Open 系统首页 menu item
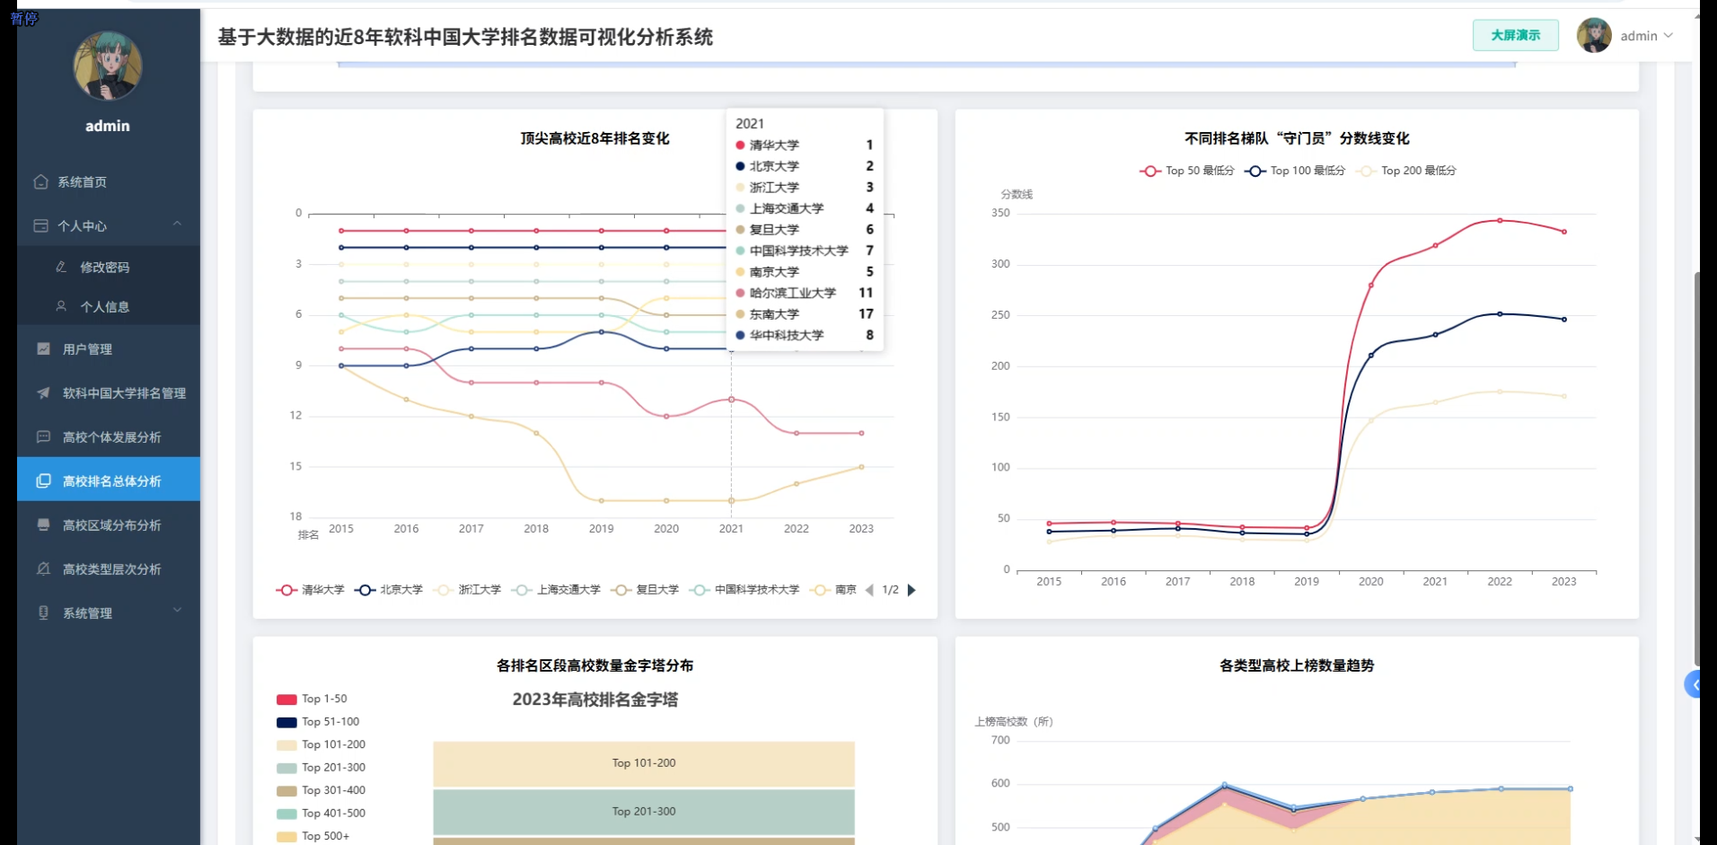Screen dimensions: 1717x845 [x=109, y=181]
